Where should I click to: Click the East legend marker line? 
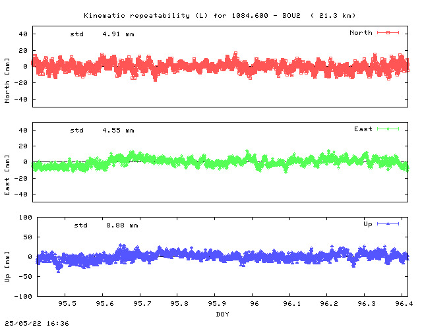[x=388, y=129]
